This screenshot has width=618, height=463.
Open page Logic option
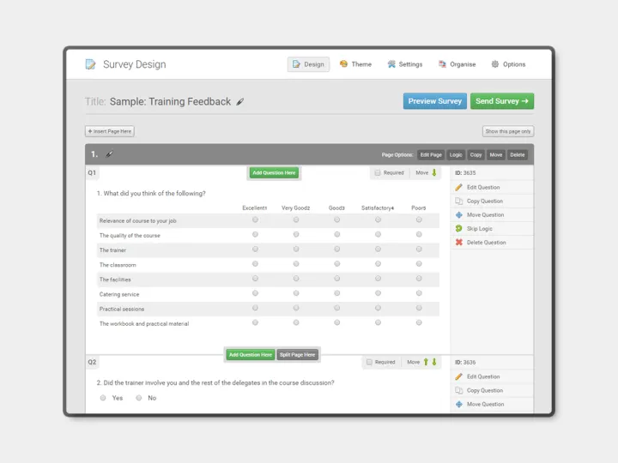tap(456, 154)
